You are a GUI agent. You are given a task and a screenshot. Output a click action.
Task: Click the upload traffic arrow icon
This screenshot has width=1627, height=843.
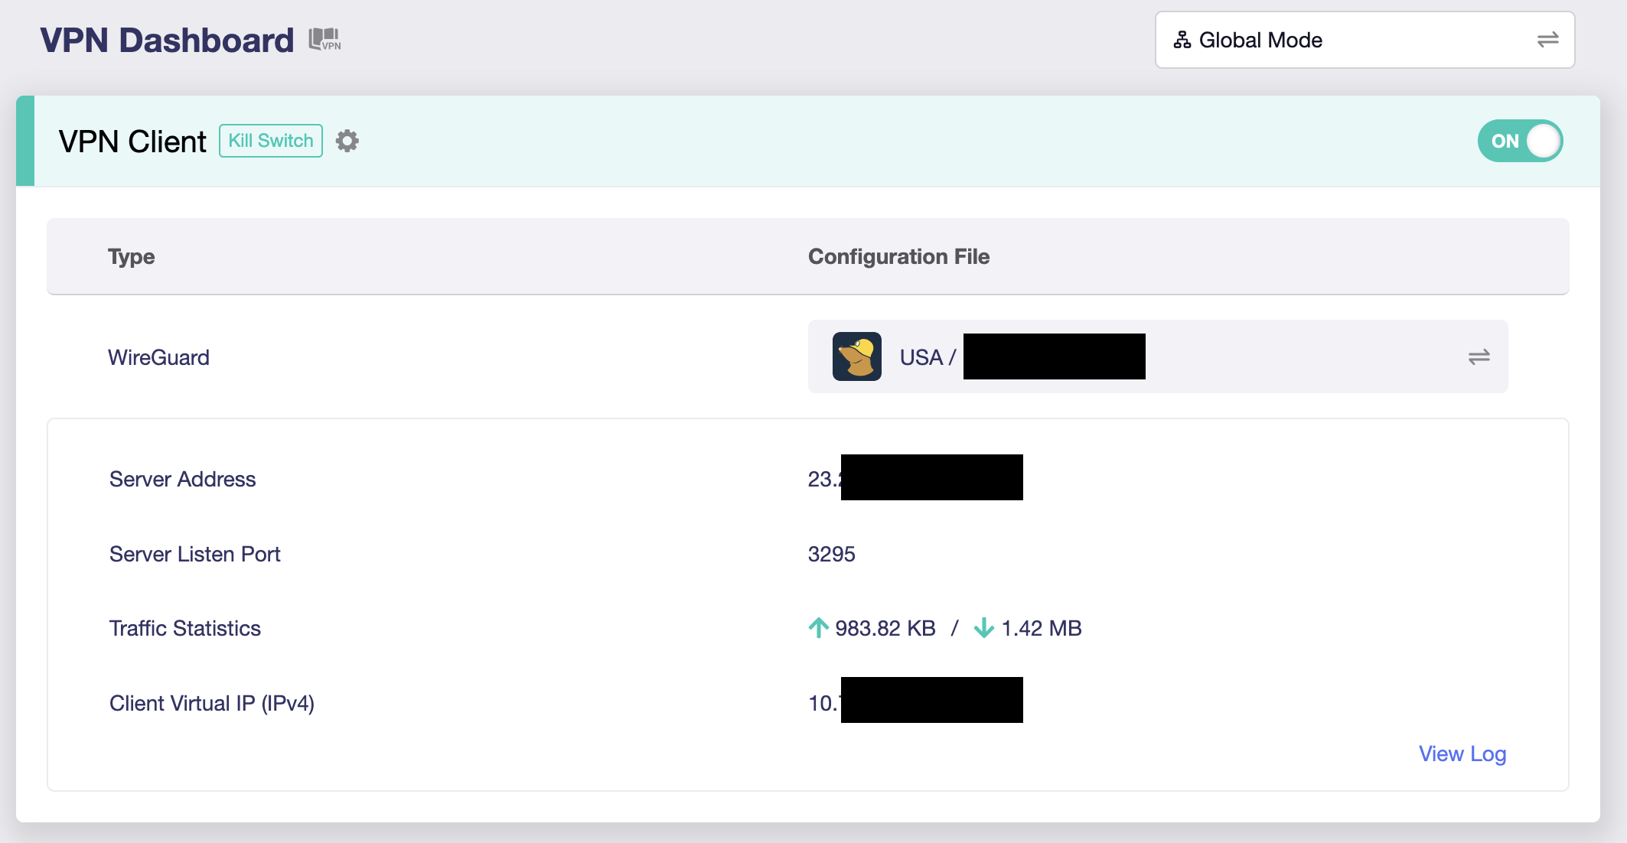pyautogui.click(x=818, y=628)
